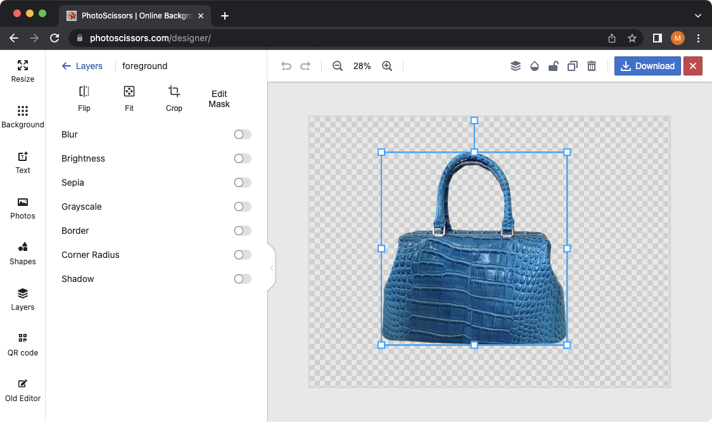Undo the last action
The height and width of the screenshot is (422, 712).
point(286,66)
